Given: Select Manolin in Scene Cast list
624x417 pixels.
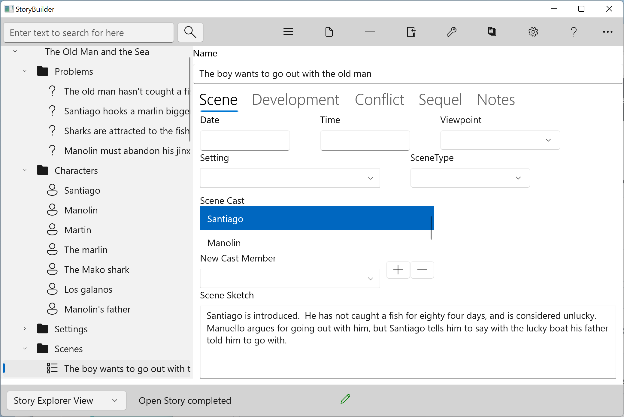Looking at the screenshot, I should coord(224,243).
